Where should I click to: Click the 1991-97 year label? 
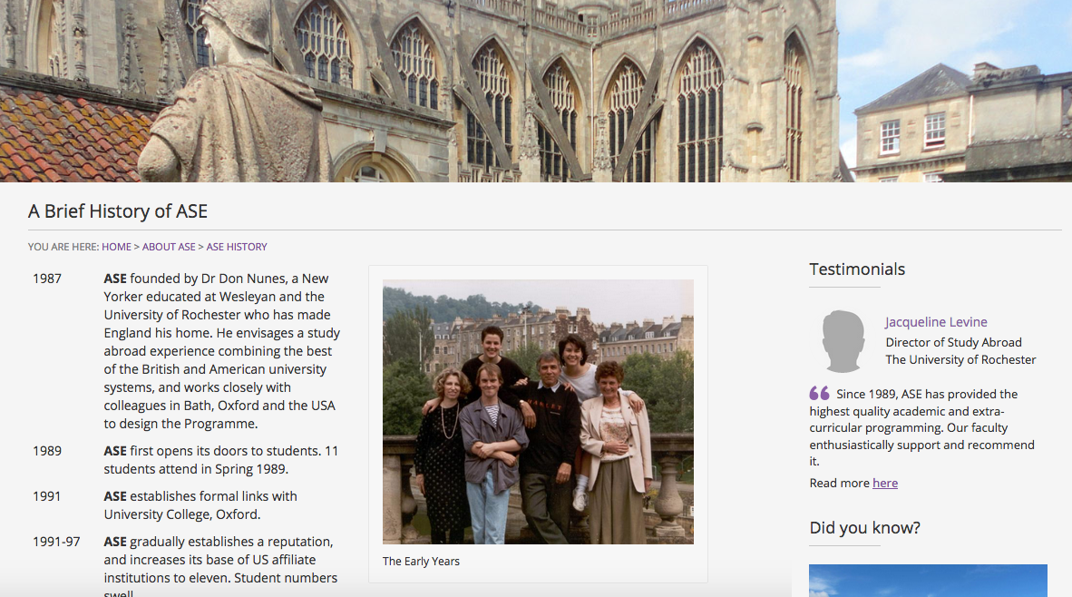click(56, 542)
